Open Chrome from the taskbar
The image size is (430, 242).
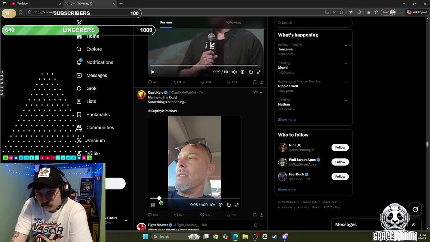point(216,237)
